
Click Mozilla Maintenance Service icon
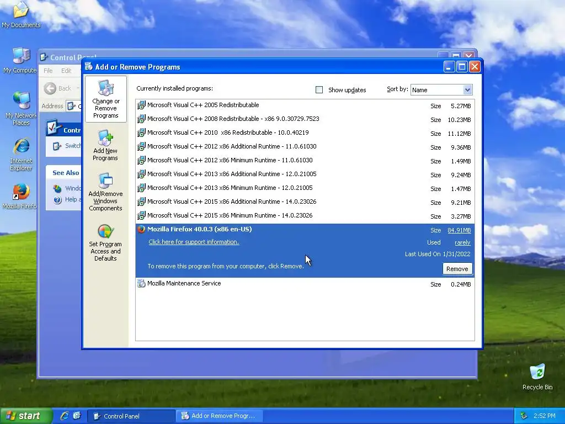click(141, 283)
